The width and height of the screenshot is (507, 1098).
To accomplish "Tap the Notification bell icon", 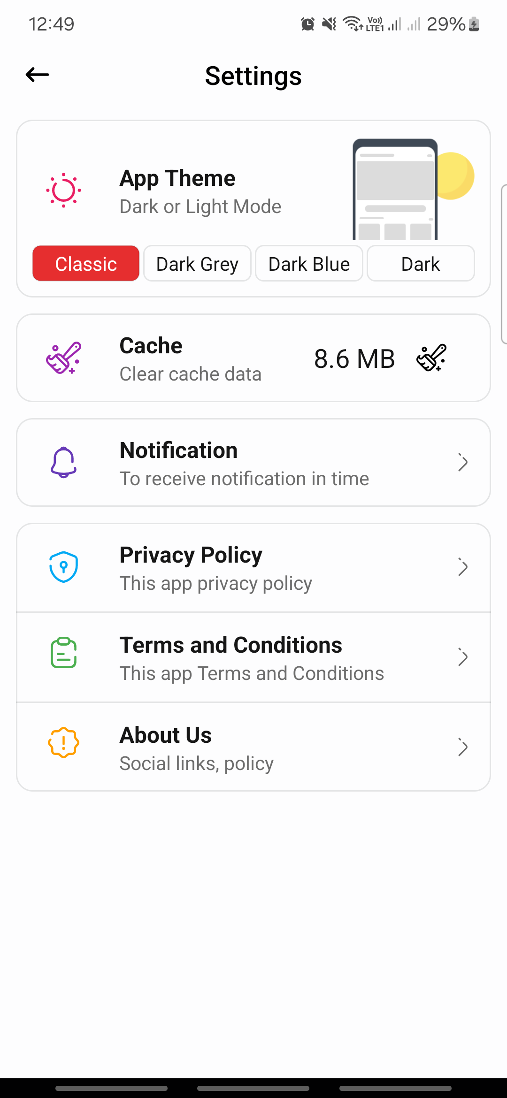I will [63, 463].
